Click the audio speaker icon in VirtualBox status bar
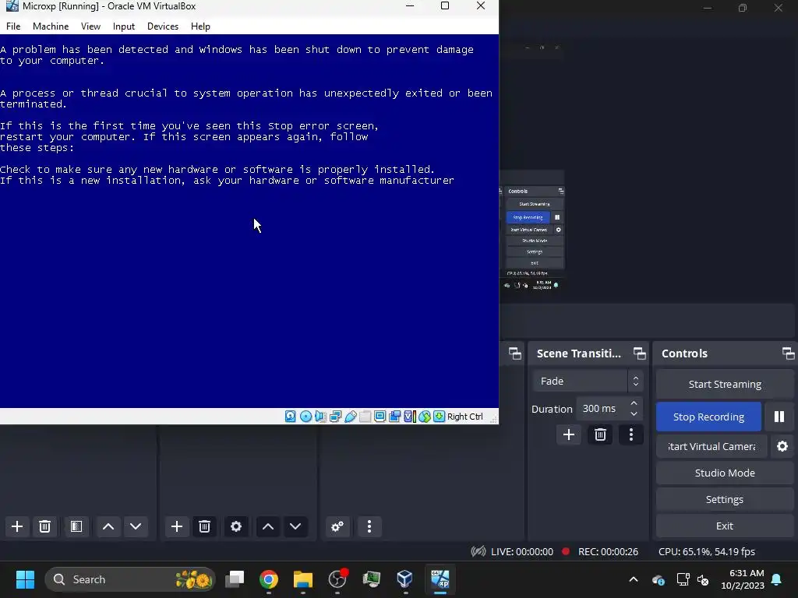The image size is (798, 598). (x=320, y=417)
